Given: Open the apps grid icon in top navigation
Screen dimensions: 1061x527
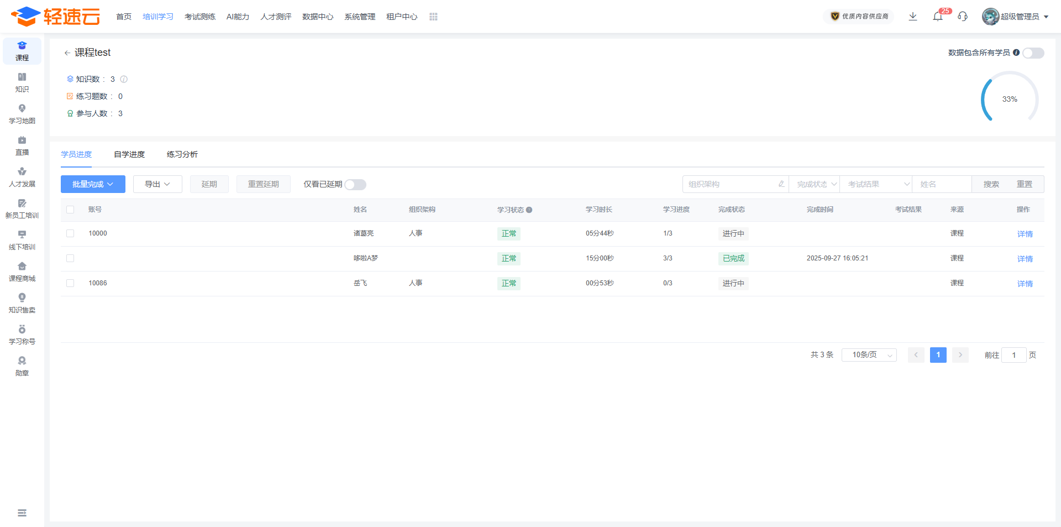Looking at the screenshot, I should (433, 17).
